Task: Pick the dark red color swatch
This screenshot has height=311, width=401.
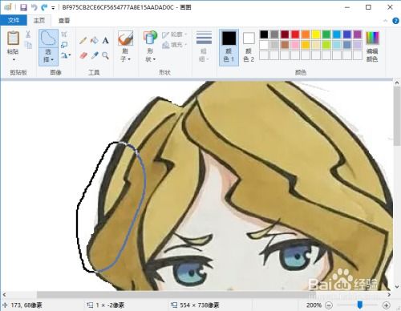Action: point(285,34)
